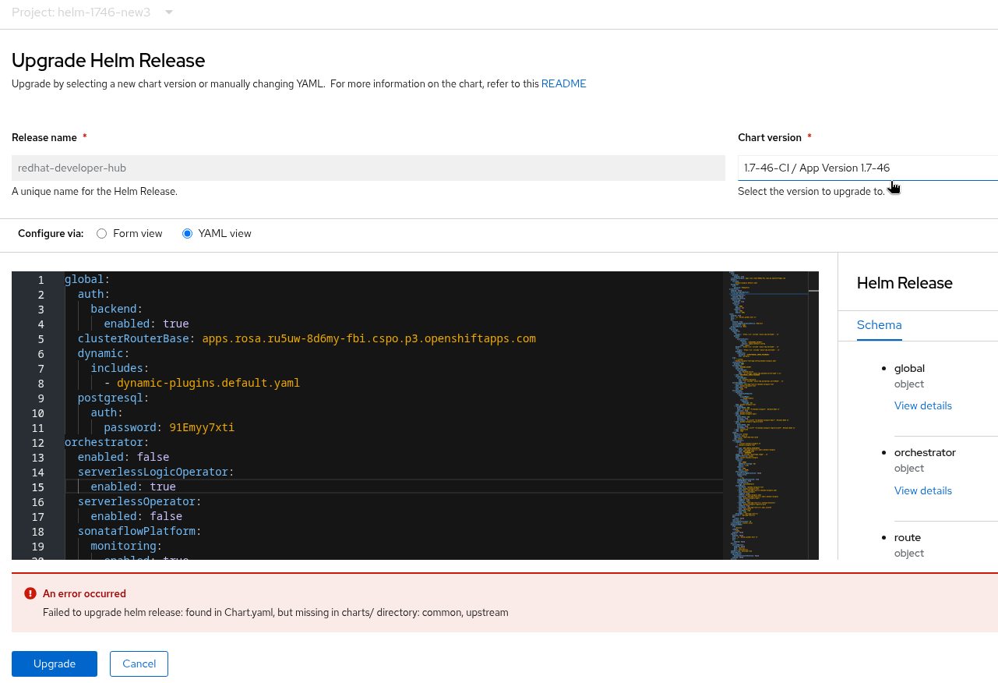View details for the global object

(x=922, y=405)
